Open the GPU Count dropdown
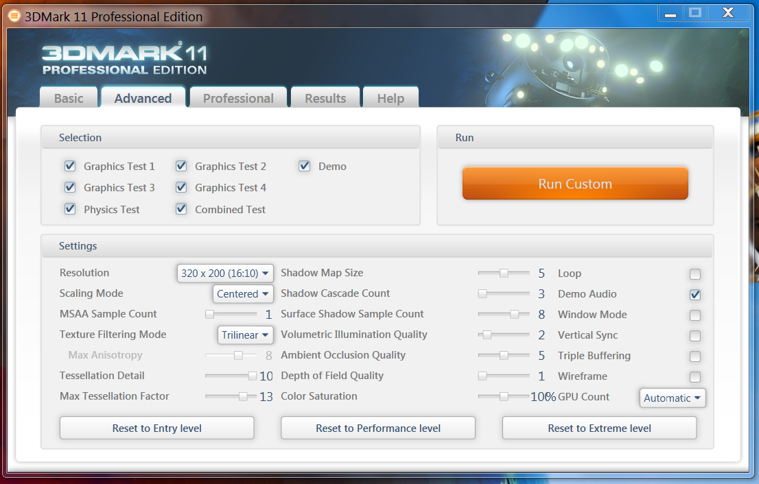The image size is (759, 484). [673, 398]
